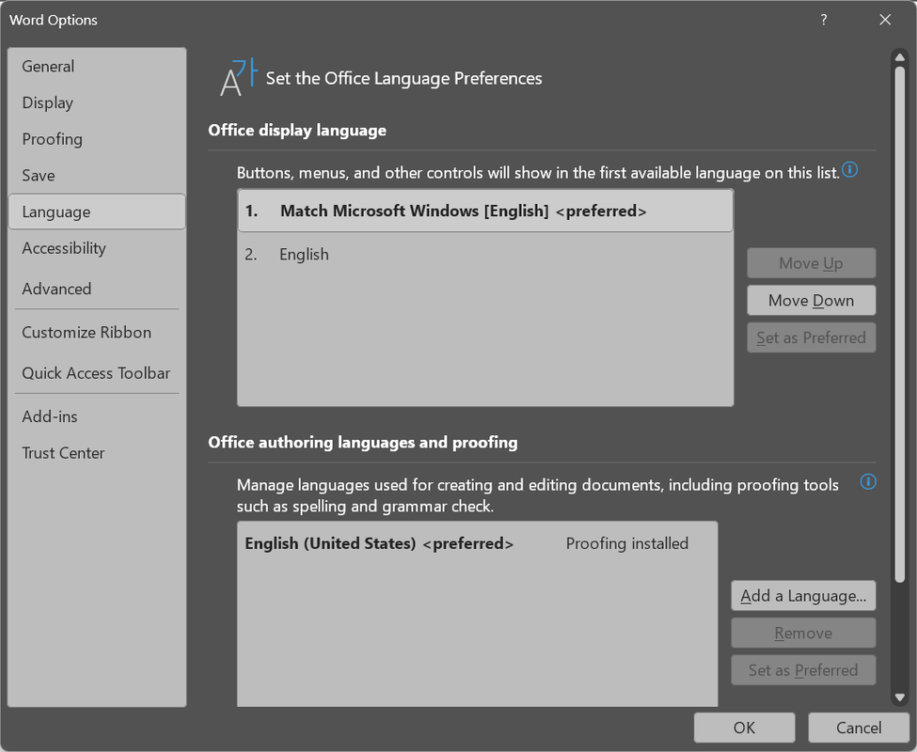Open the Accessibility category
Screen dimensions: 917x752
pos(97,248)
